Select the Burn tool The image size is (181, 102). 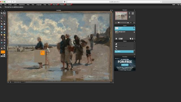tap(5, 37)
